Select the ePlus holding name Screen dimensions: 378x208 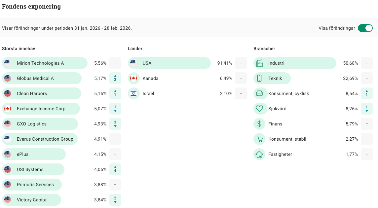(x=23, y=154)
